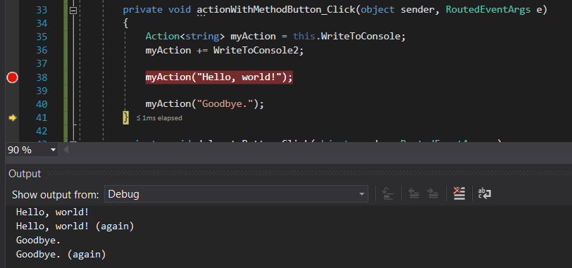Click the opening brace on line 34
572x268 pixels.
click(x=125, y=24)
